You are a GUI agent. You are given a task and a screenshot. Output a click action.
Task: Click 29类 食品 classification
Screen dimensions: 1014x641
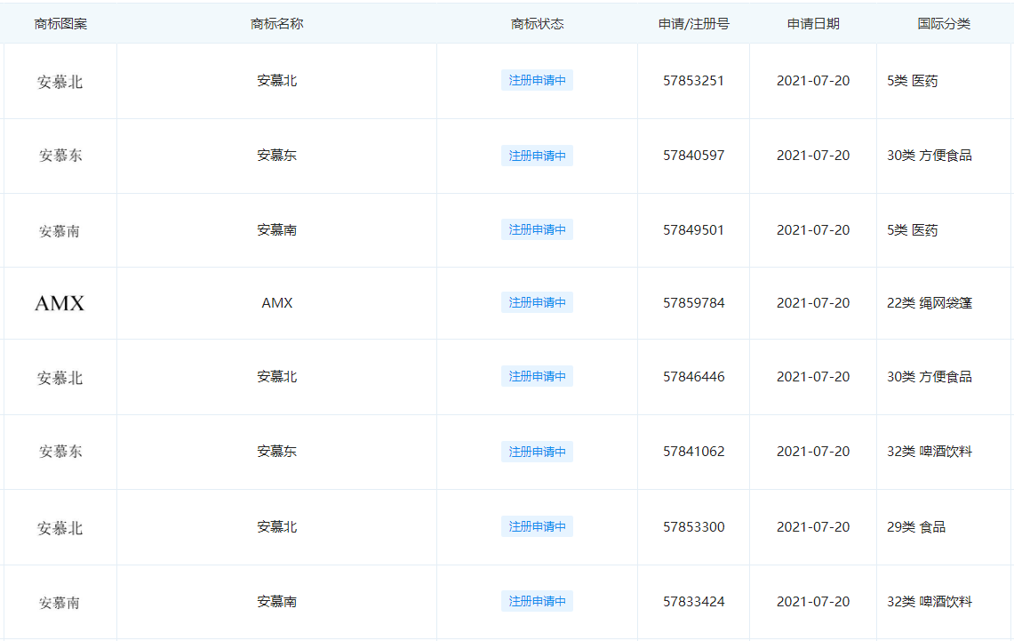pyautogui.click(x=915, y=527)
